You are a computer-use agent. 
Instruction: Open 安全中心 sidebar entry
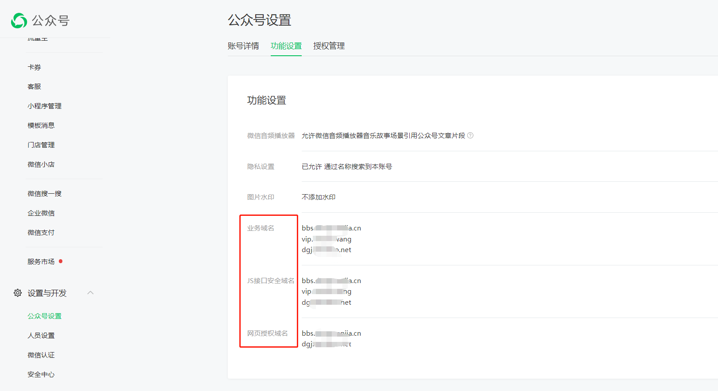pos(41,375)
